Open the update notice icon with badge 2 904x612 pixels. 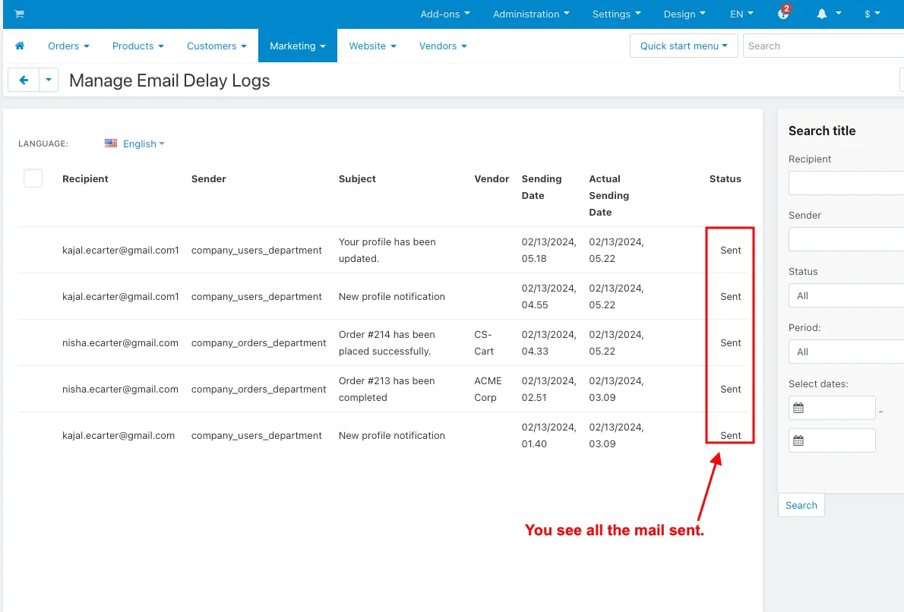click(783, 13)
